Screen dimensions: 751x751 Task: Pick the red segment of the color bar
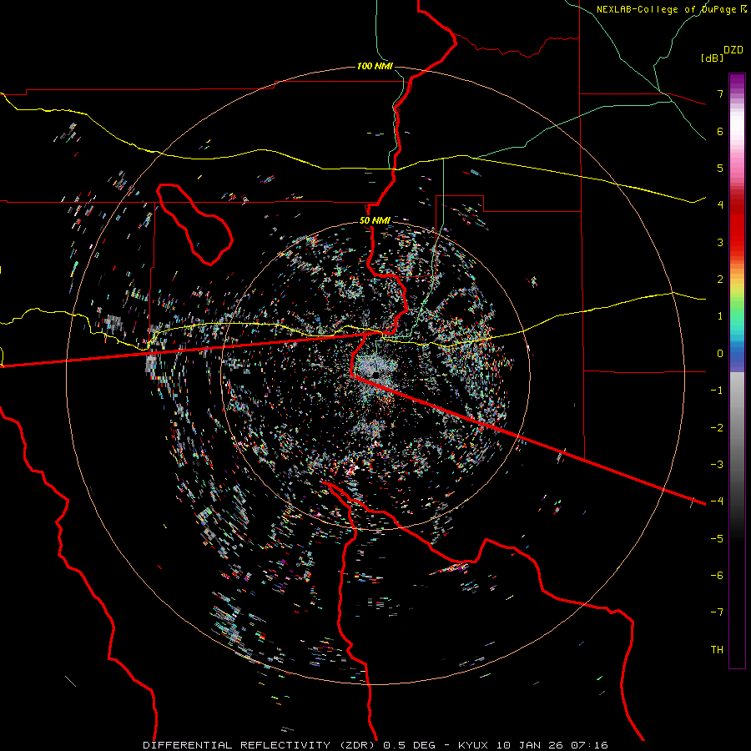[x=737, y=230]
